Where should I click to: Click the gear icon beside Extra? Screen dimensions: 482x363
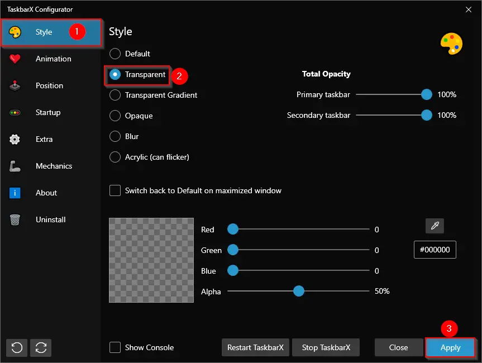pyautogui.click(x=15, y=139)
